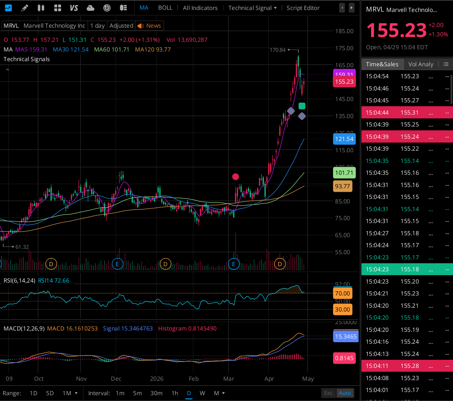Open the list settings icon beside Vol Analy
This screenshot has height=401, width=453.
tap(446, 64)
